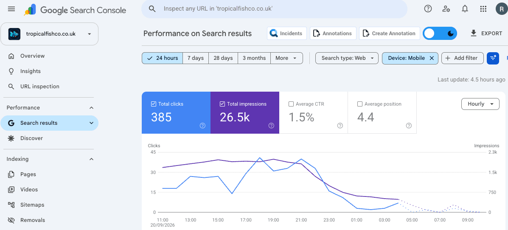Expand the Search results chevron
The image size is (508, 230).
coord(91,123)
